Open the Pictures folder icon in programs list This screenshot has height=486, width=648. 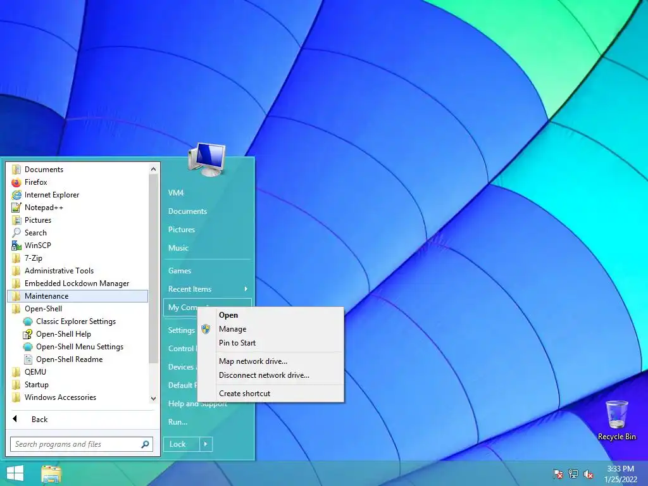click(x=16, y=220)
